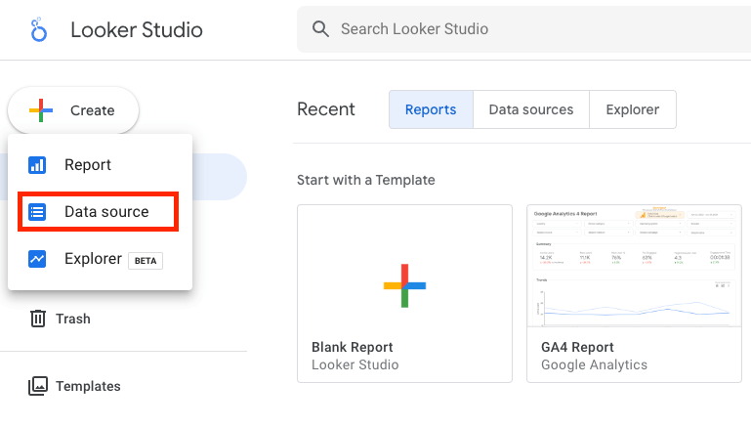Click the Blank Report title
The image size is (751, 427).
coord(352,347)
